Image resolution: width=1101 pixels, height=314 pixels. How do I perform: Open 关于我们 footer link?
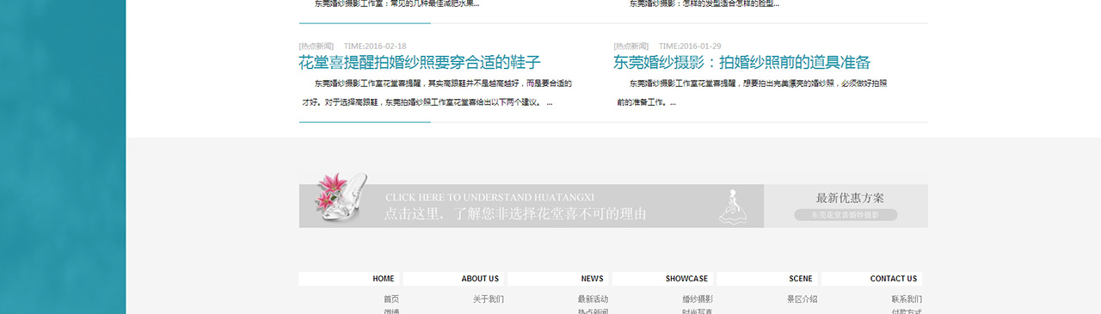point(489,299)
